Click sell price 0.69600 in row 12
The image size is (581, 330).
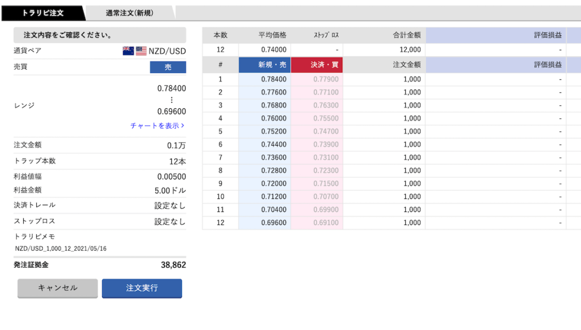coord(273,223)
